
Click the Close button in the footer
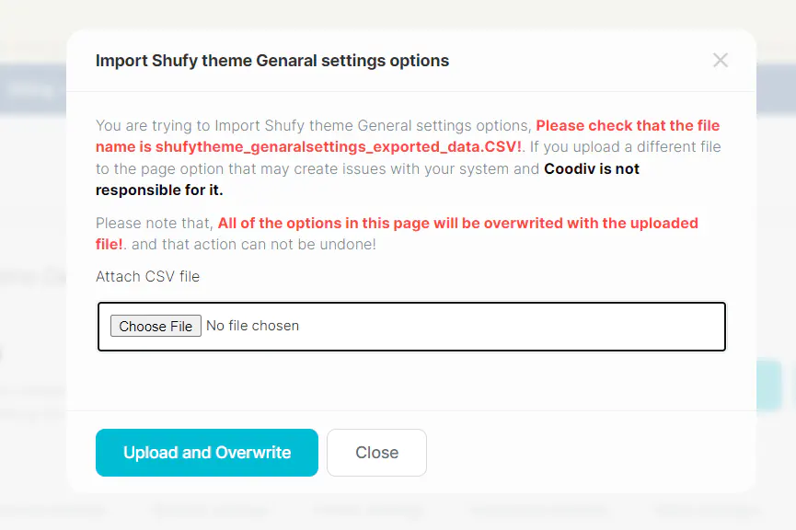(x=376, y=453)
